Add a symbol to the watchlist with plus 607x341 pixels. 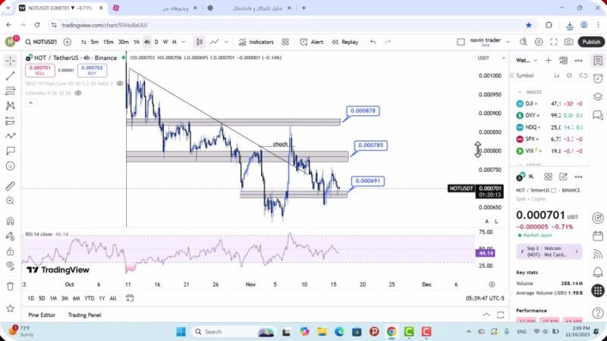tap(549, 60)
